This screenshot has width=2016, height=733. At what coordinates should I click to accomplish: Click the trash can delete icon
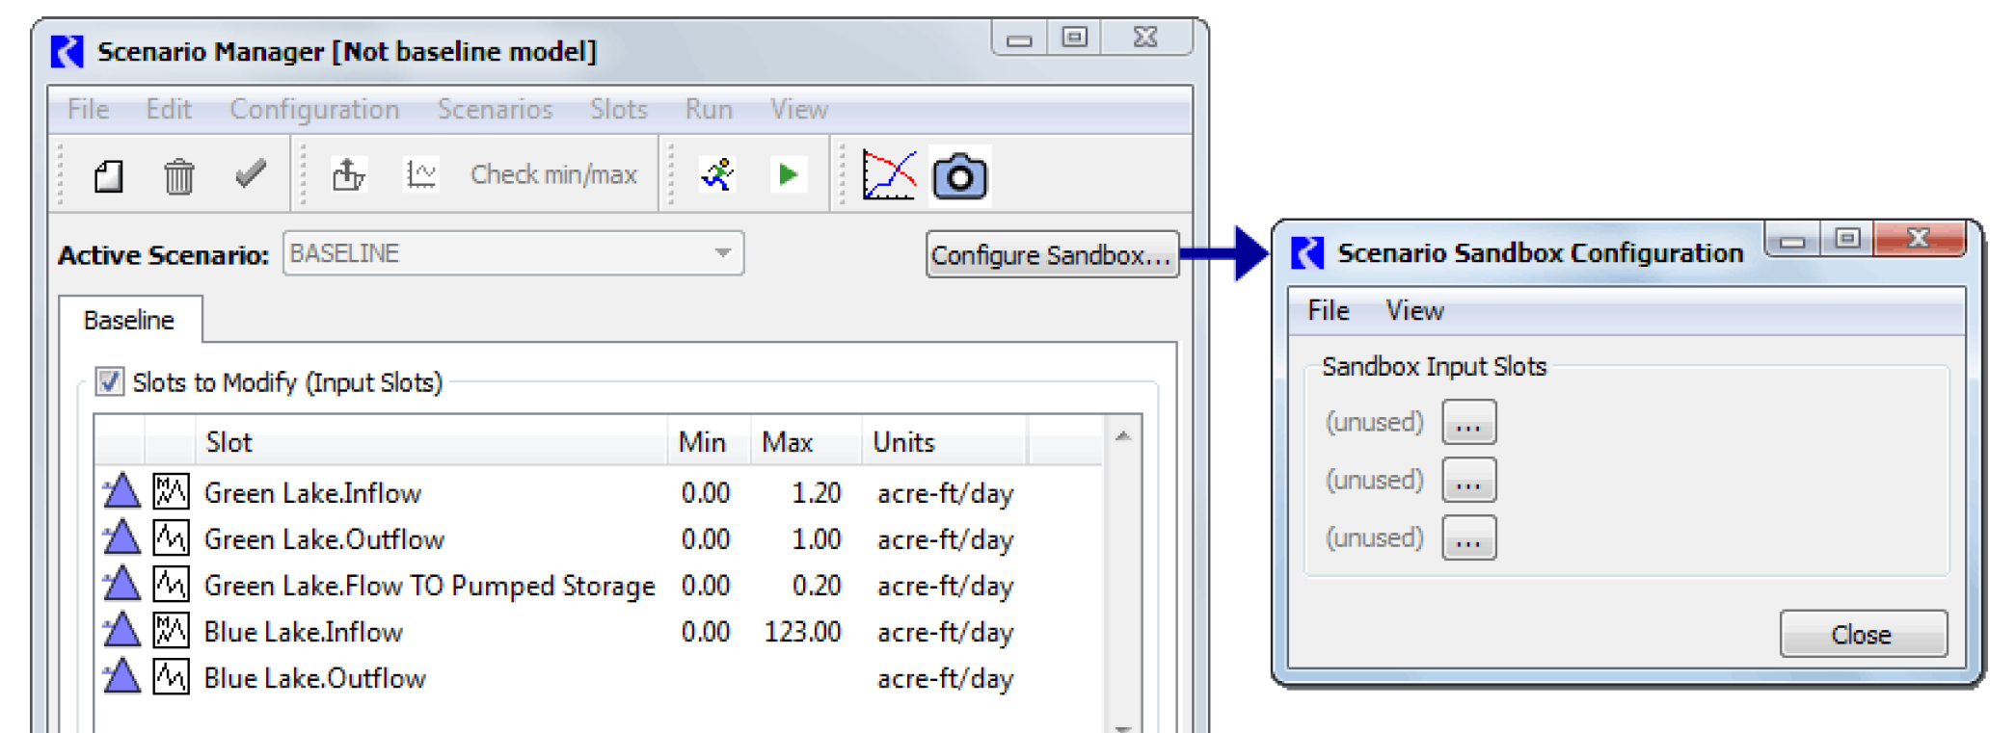click(178, 176)
